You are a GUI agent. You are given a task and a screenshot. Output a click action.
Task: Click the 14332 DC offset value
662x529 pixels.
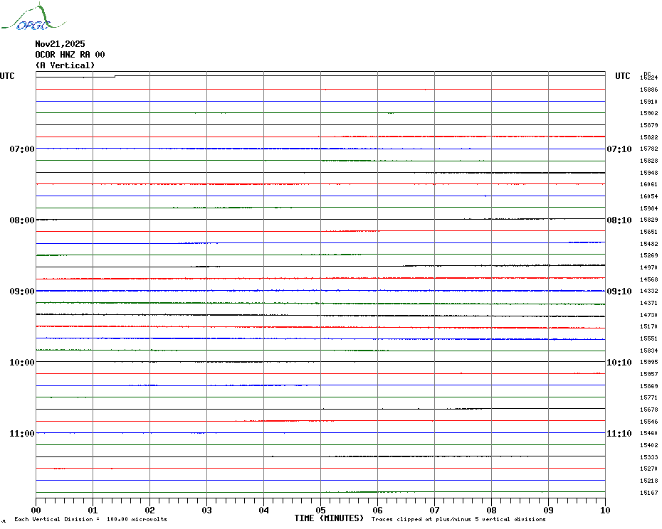(648, 291)
